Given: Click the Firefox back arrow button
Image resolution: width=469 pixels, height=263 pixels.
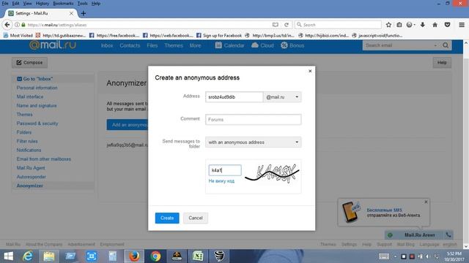Looking at the screenshot, I should coord(7,25).
